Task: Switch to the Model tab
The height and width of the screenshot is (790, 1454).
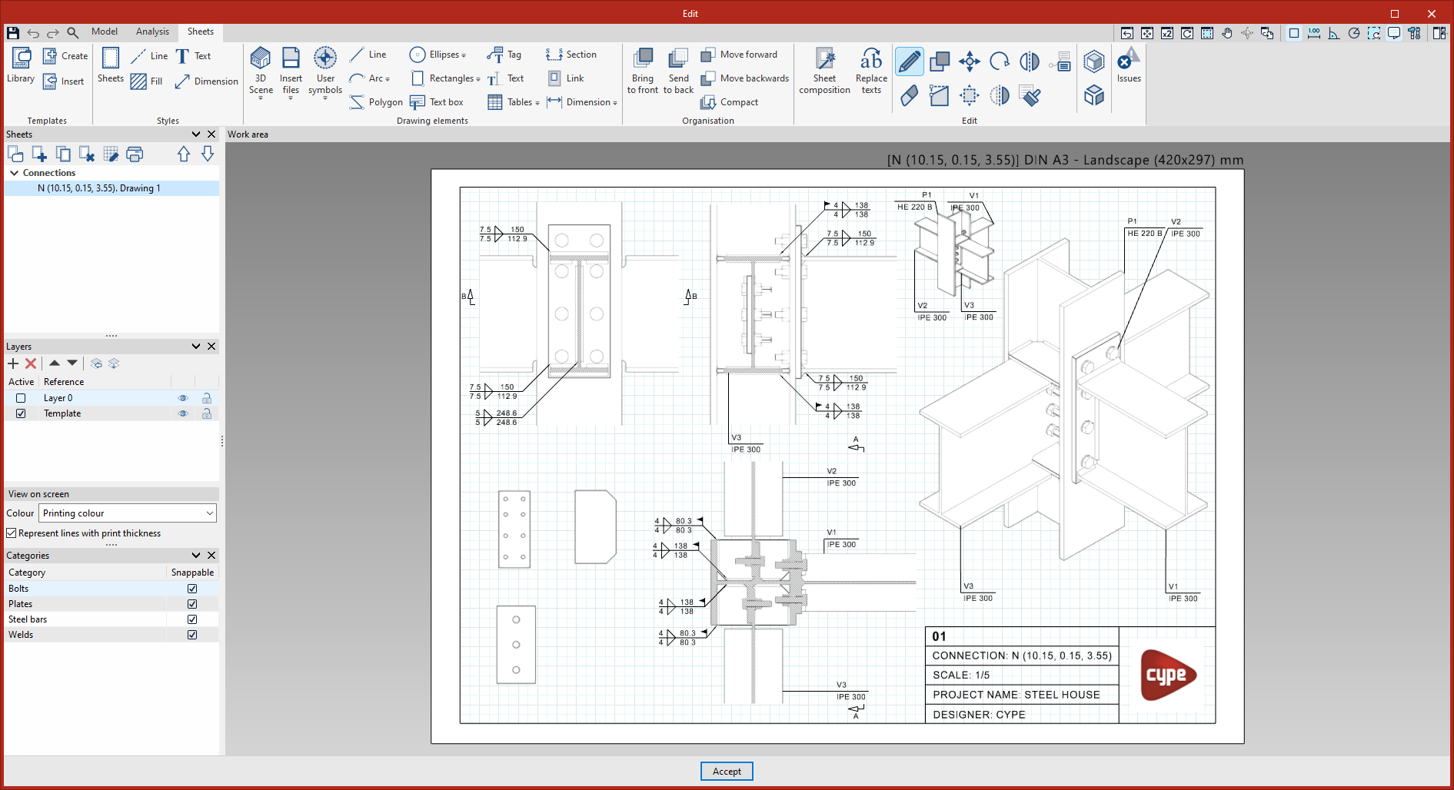Action: click(105, 32)
